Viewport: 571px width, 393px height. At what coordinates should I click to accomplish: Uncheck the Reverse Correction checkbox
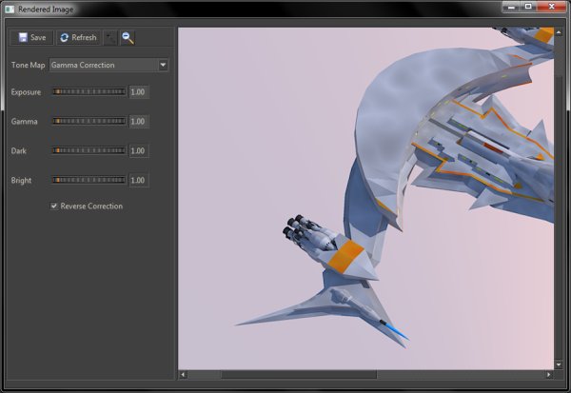pos(54,206)
